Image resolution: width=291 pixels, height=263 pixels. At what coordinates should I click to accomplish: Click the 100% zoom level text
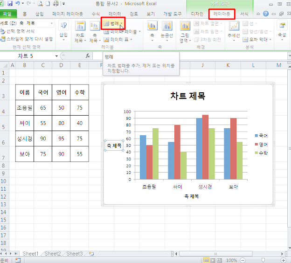pos(231,260)
